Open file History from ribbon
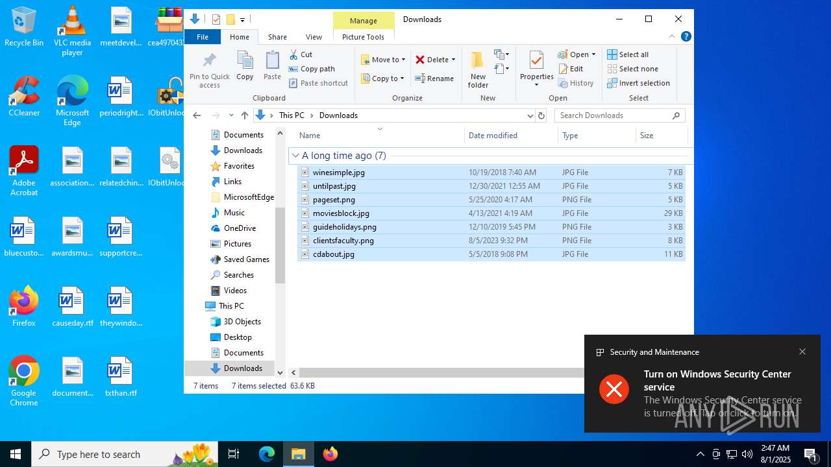This screenshot has width=831, height=467. coord(576,83)
